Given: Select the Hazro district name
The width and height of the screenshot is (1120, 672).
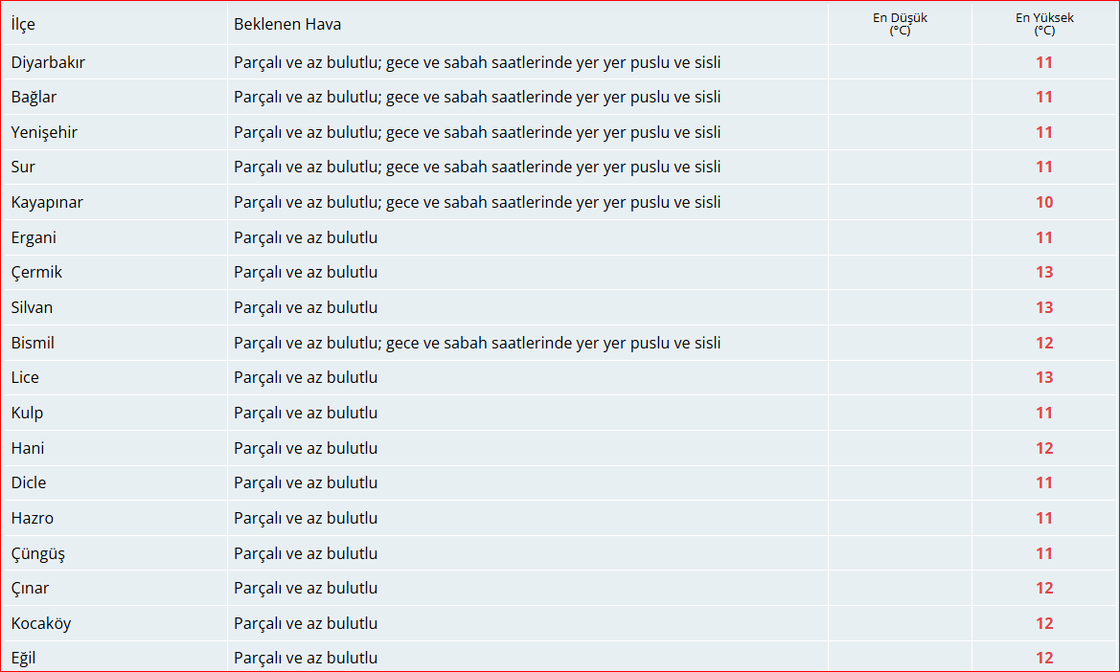Looking at the screenshot, I should 33,518.
